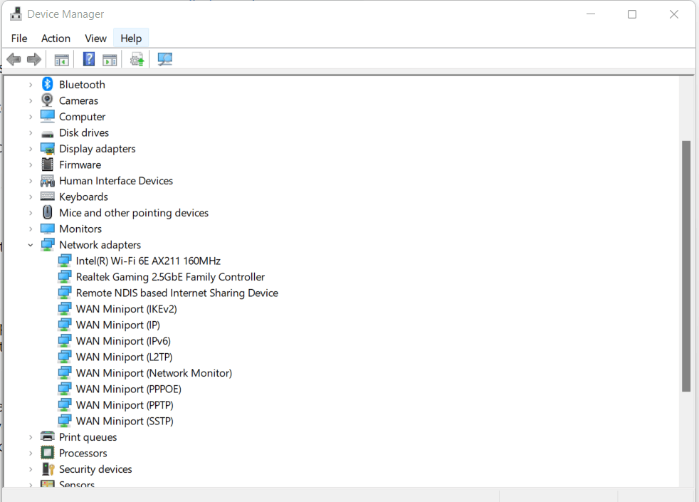This screenshot has width=699, height=502.
Task: Open the Action menu
Action: 56,38
